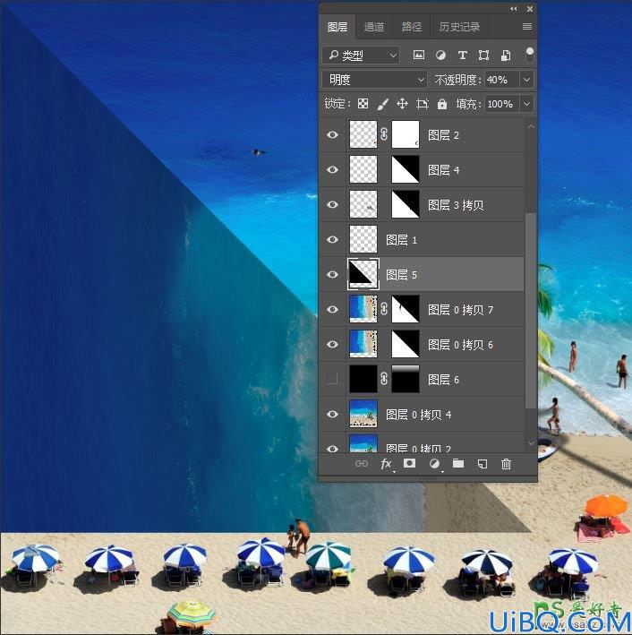This screenshot has width=632, height=635.
Task: Lock transparent pixels
Action: point(363,104)
